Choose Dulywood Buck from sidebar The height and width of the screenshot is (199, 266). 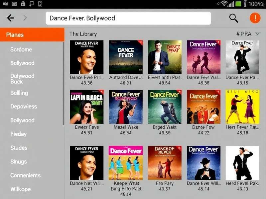tap(22, 79)
